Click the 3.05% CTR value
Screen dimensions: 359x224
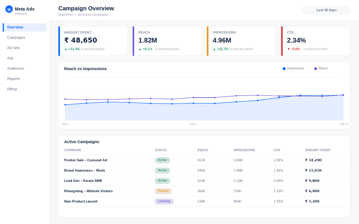pyautogui.click(x=278, y=181)
